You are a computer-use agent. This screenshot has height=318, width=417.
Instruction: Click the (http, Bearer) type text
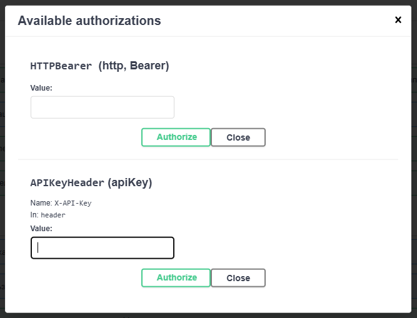point(134,66)
